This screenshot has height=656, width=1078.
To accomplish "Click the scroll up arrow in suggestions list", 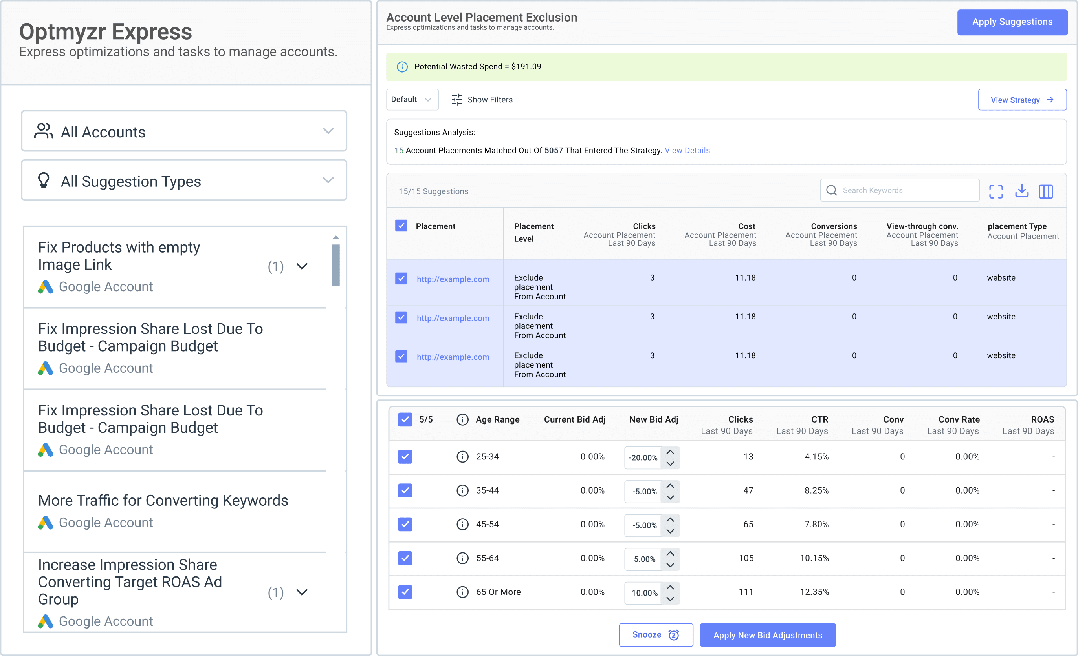I will (335, 237).
